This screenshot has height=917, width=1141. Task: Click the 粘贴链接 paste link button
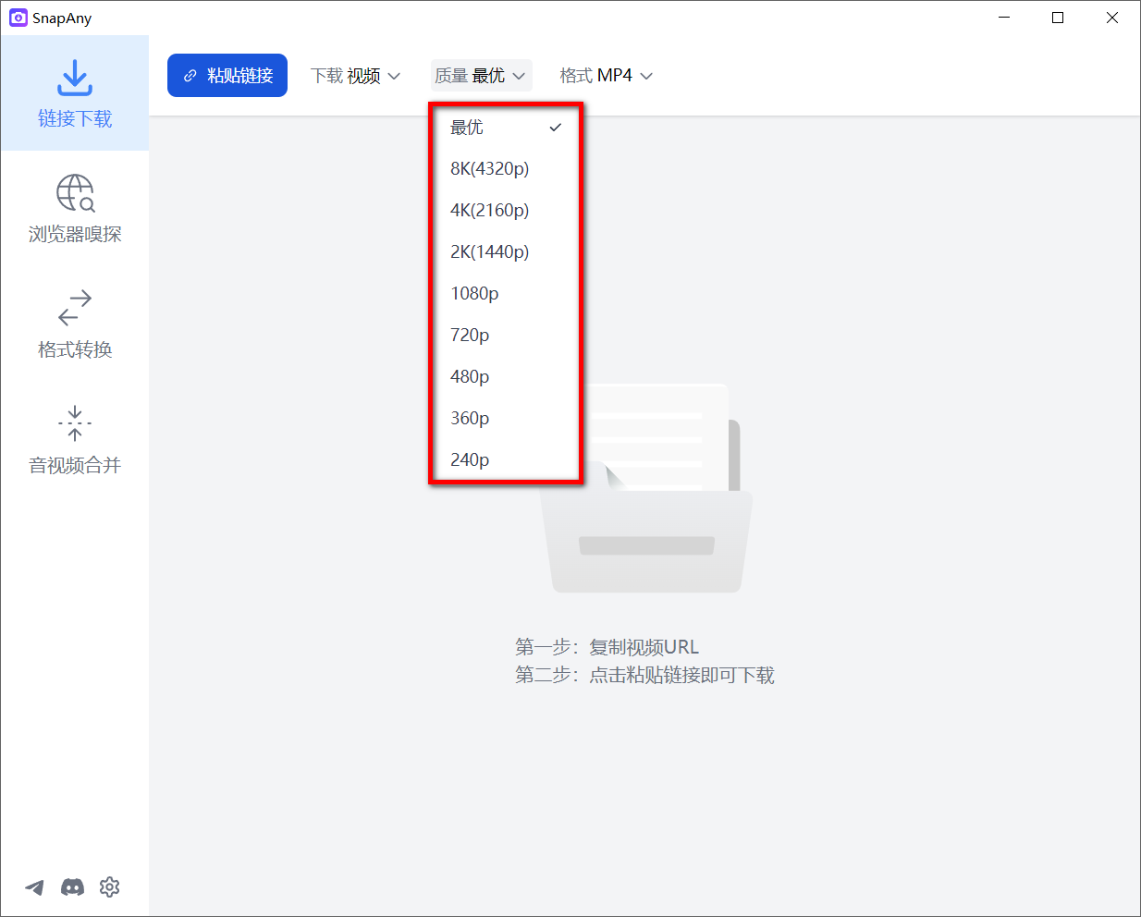227,75
